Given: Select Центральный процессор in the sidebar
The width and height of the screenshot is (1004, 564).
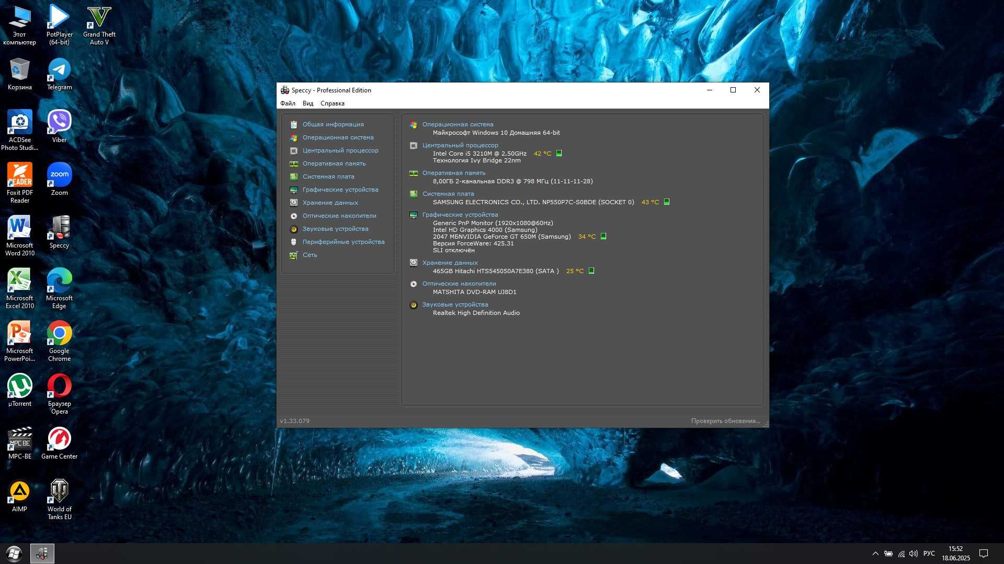Looking at the screenshot, I should (340, 150).
